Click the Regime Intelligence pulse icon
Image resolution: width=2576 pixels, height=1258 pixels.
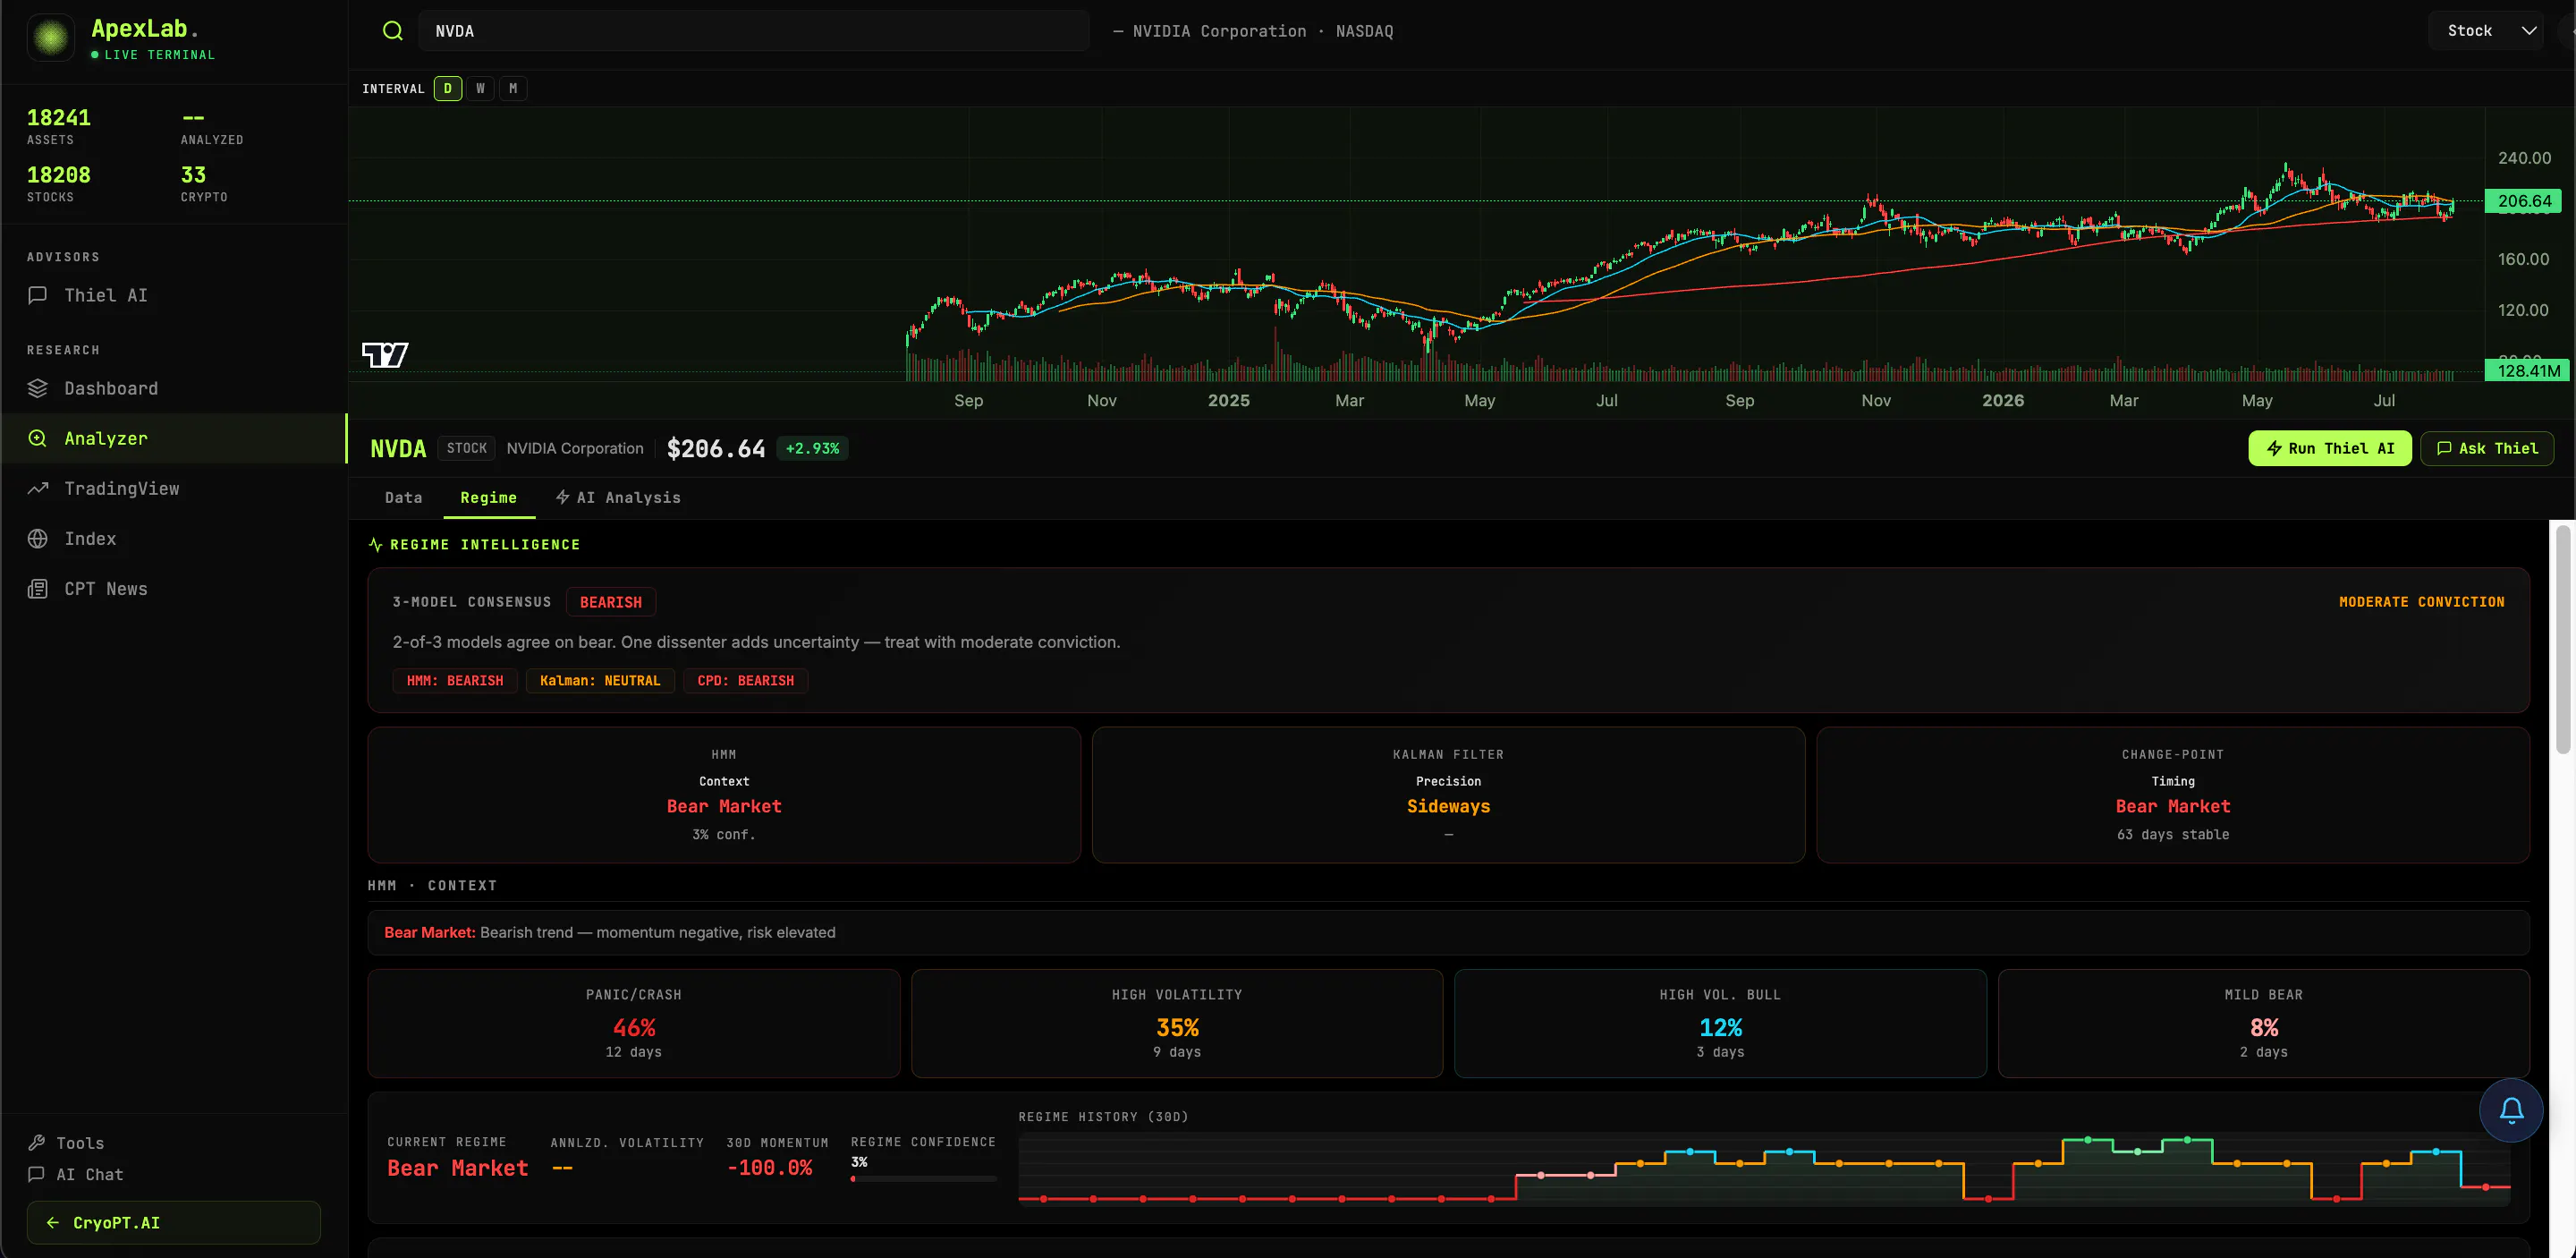coord(376,545)
